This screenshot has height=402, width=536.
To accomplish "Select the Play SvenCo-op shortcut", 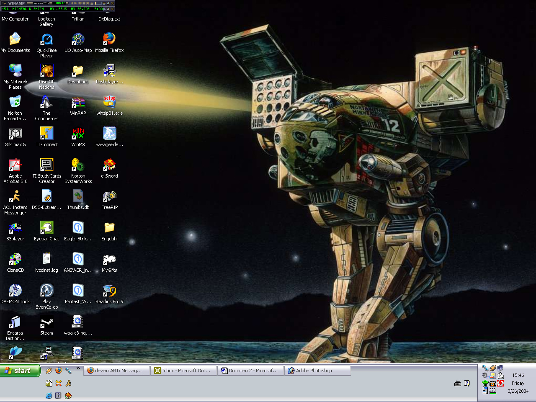I will click(x=46, y=296).
